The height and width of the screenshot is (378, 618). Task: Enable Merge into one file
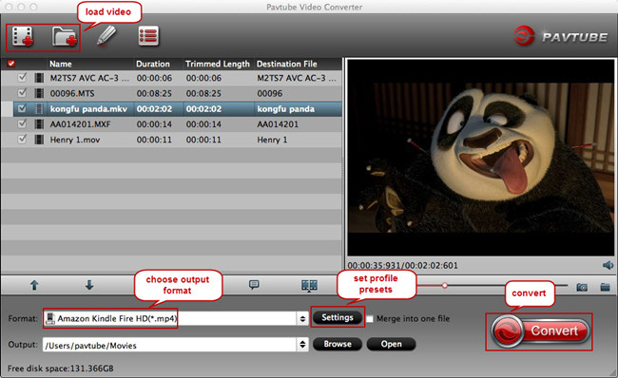click(370, 319)
